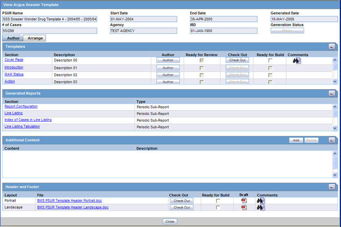Check Ready for Build for Portrait header
Image resolution: width=341 pixels, height=227 pixels.
(x=218, y=201)
